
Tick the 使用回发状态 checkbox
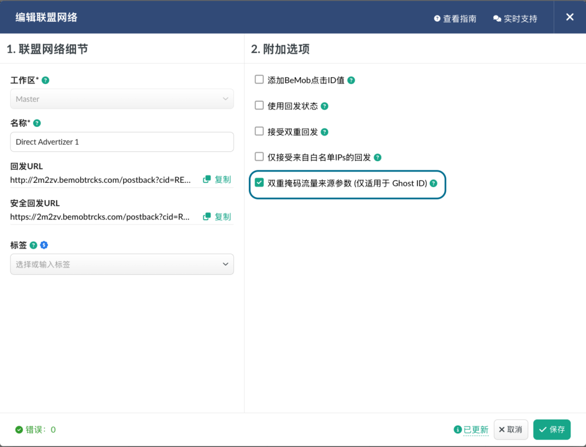point(259,106)
